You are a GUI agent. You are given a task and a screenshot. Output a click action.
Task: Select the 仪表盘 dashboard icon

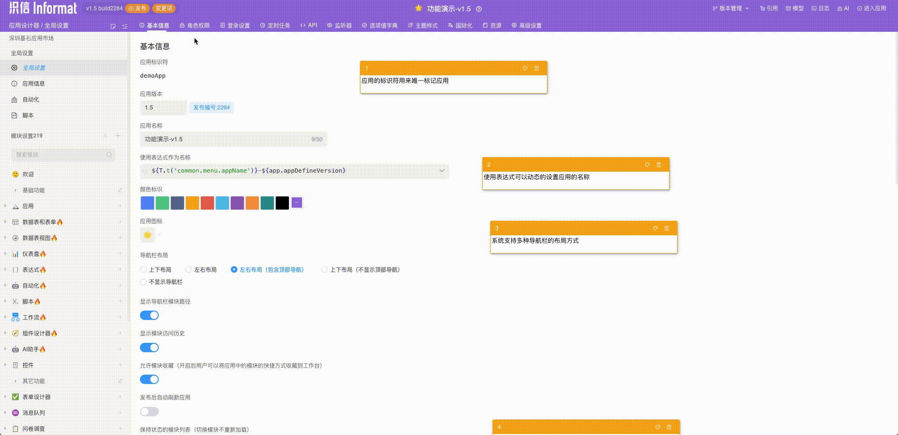click(x=15, y=254)
